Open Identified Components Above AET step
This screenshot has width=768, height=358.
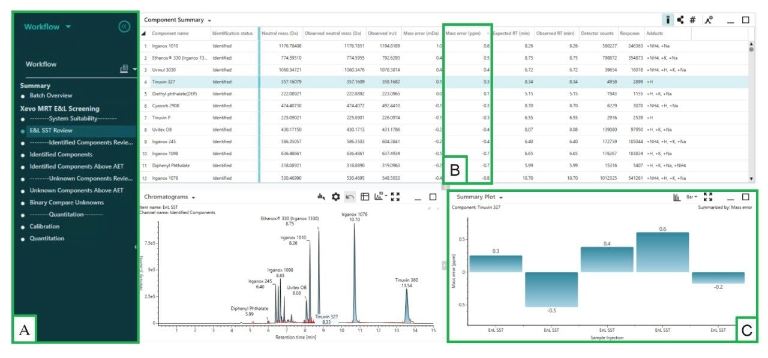coord(77,167)
